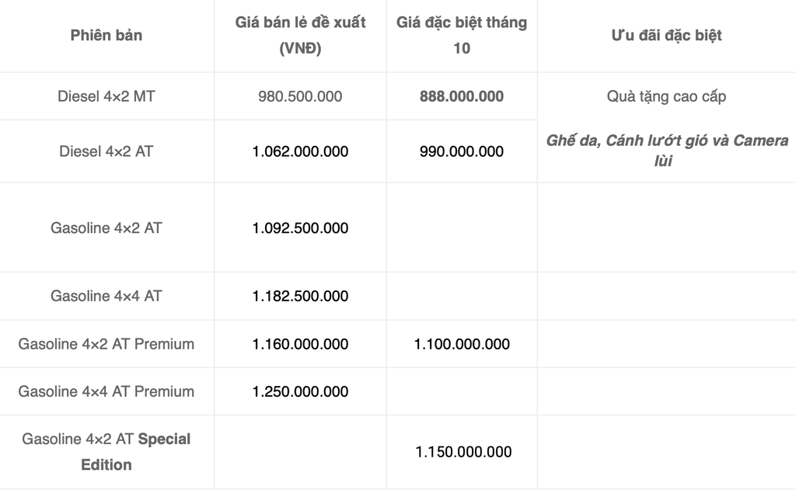Screen dimensions: 796x490
Task: Click the "Giá đặc biệt tháng 10" header
Action: point(462,35)
